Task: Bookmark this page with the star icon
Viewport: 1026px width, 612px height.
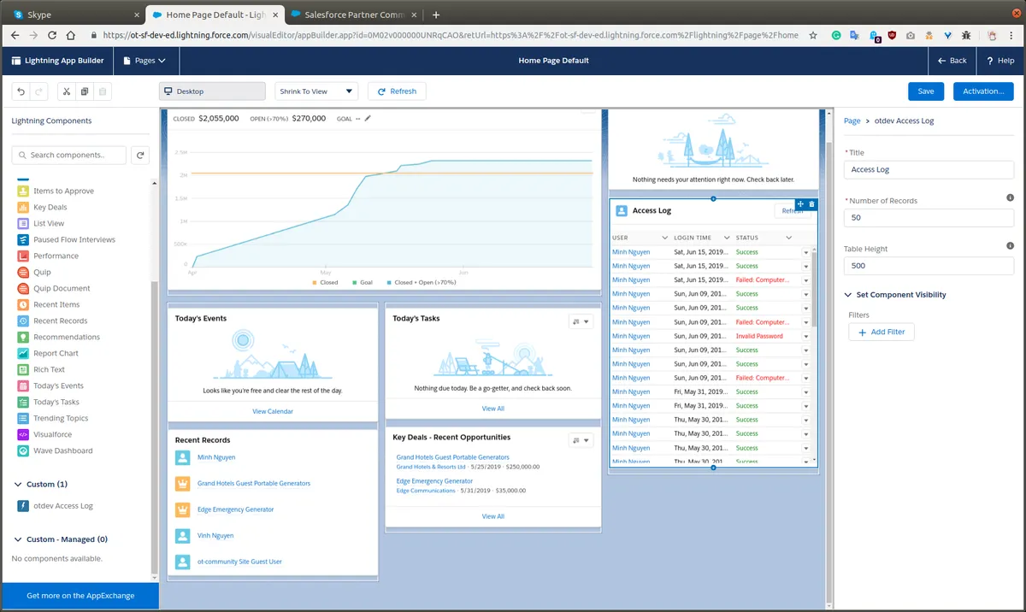Action: pyautogui.click(x=813, y=35)
